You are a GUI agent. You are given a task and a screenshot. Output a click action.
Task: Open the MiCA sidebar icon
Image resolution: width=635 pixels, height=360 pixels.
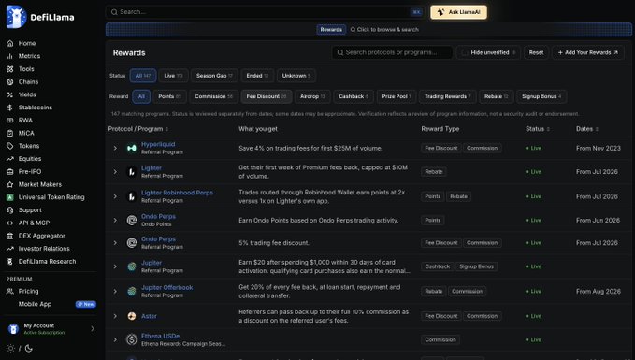(x=10, y=133)
